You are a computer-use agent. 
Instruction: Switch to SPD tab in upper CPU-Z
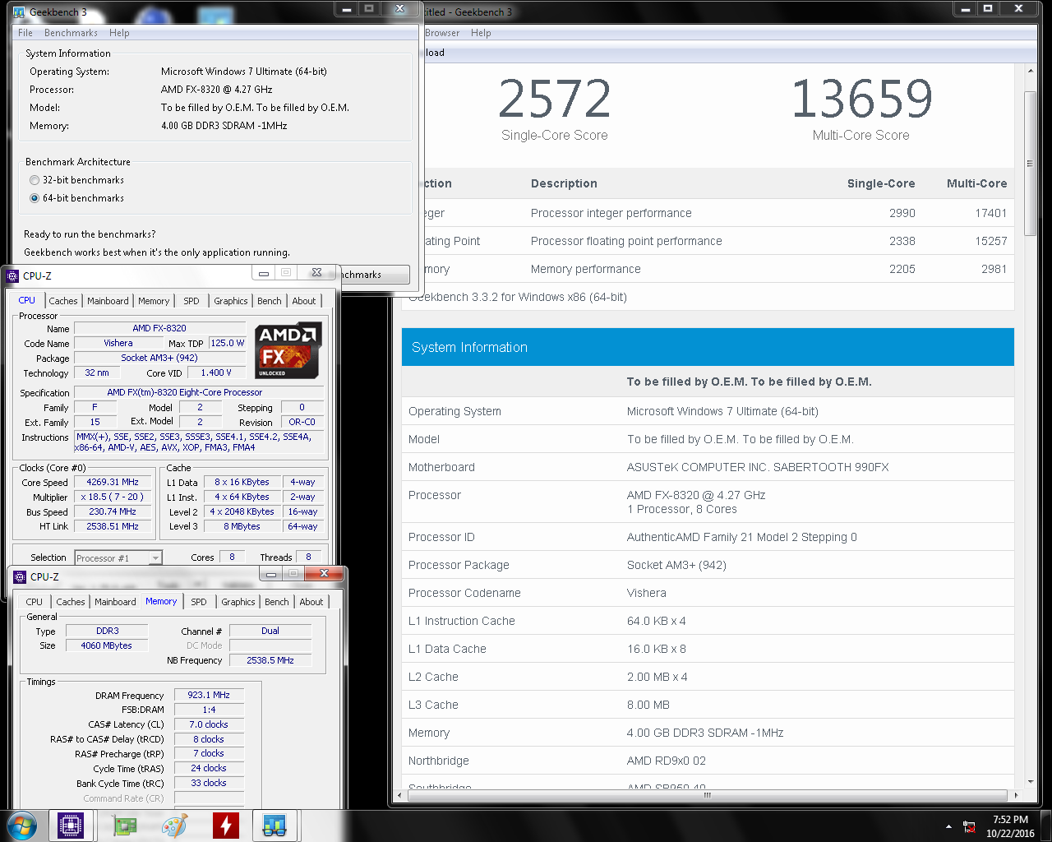click(x=191, y=301)
